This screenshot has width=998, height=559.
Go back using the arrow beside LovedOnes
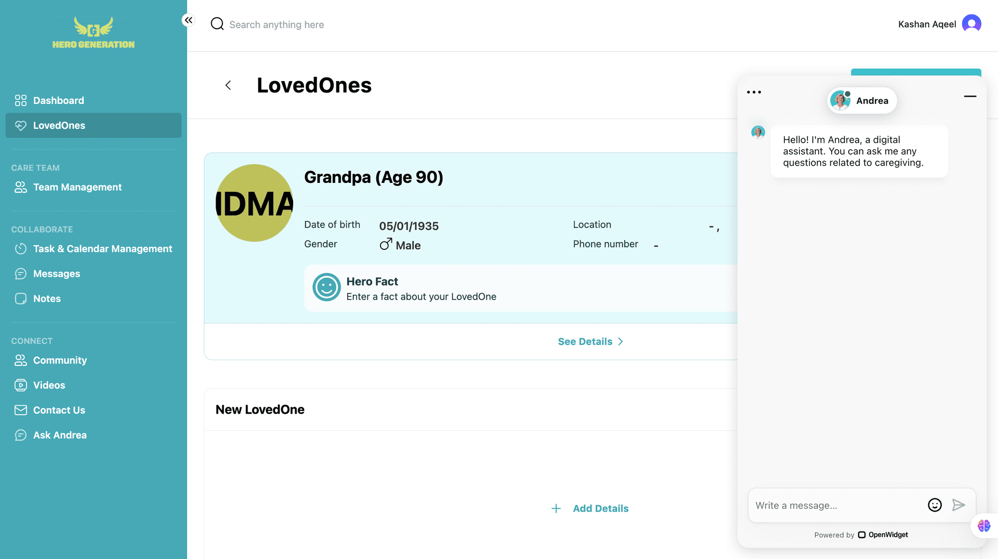(228, 85)
